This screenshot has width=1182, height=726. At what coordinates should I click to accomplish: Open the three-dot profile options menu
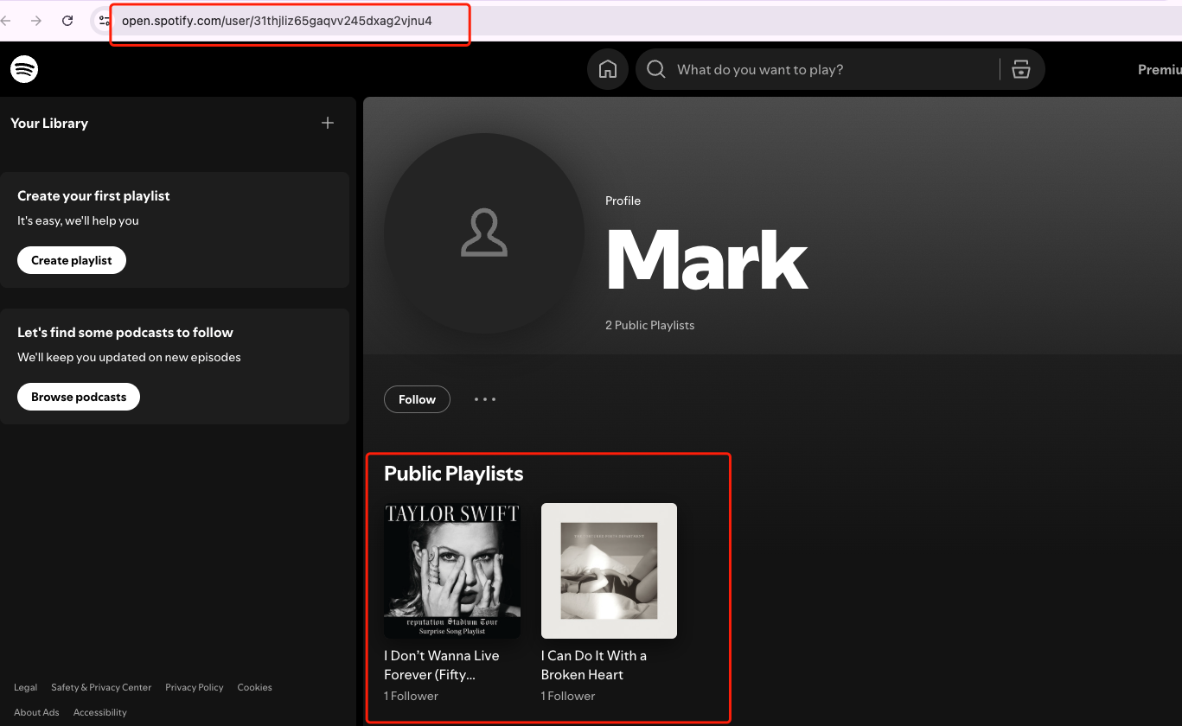click(x=485, y=399)
